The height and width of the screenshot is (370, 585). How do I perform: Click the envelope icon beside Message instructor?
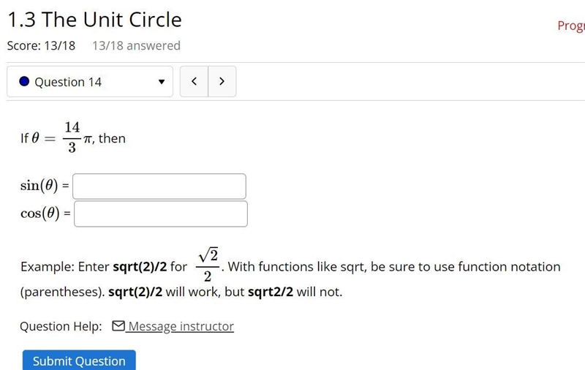(x=118, y=325)
